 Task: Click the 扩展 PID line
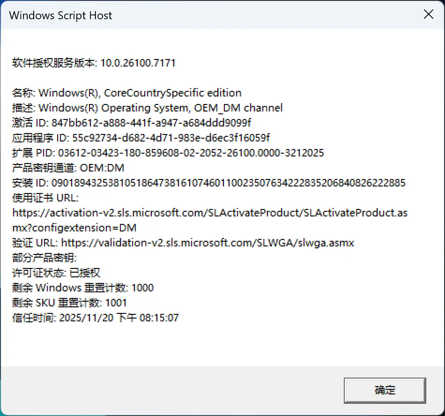pyautogui.click(x=168, y=153)
